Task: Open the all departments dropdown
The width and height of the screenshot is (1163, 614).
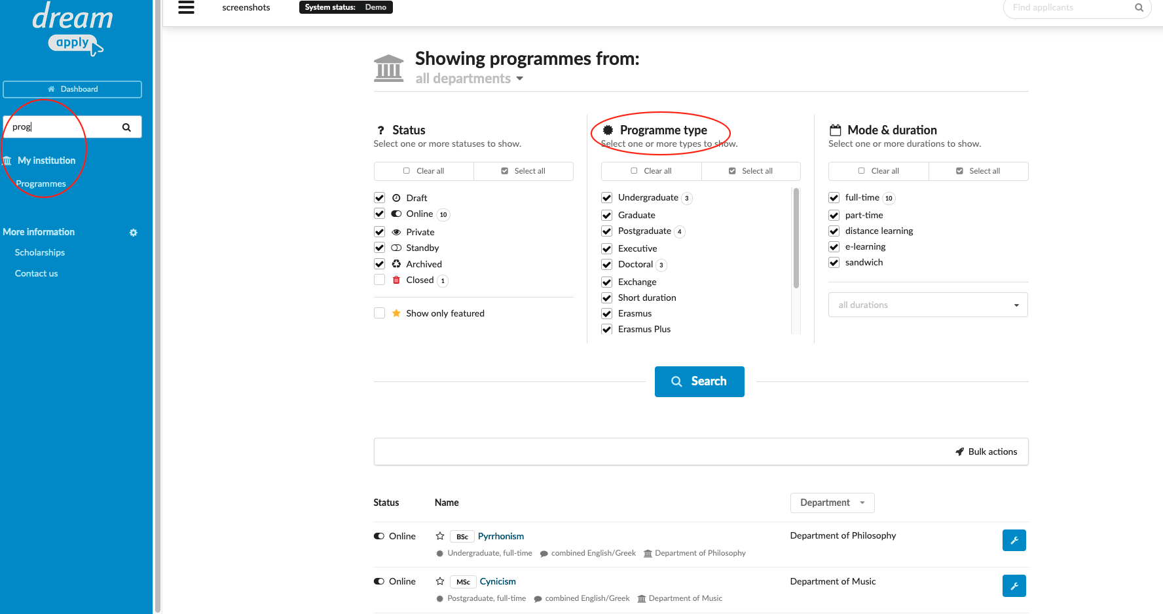Action: 470,79
